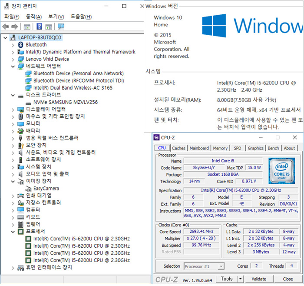Viewport: 304px width, 286px height.
Task: Click the LAPTOP-B3UT0QC0 computer icon
Action: point(13,38)
